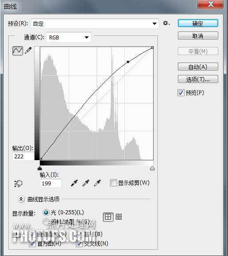Select Pigment/Ink % radio option
Viewport: 228px width, 256px height.
tap(46, 222)
